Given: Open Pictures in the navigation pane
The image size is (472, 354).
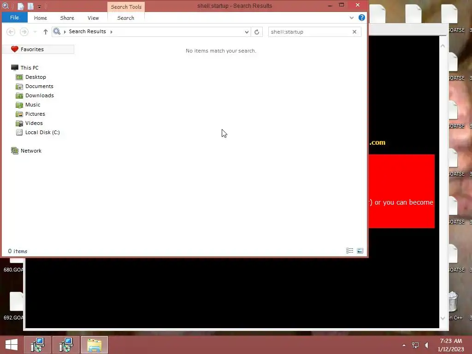Looking at the screenshot, I should click(x=35, y=114).
